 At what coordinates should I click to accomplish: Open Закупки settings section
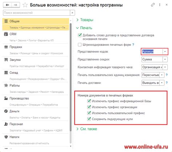click(36, 63)
